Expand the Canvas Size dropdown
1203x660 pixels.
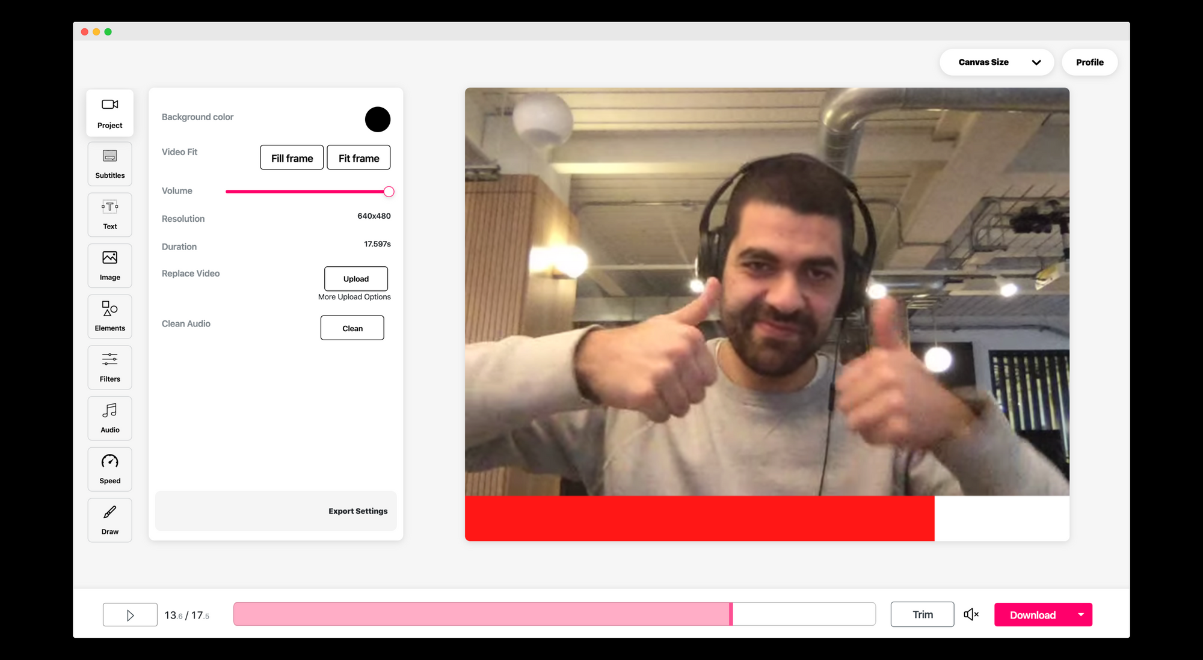pos(997,62)
